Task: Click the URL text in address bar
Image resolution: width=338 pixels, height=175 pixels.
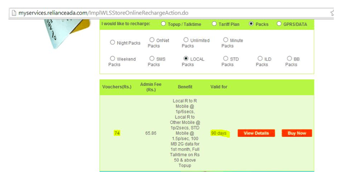Action: [103, 13]
